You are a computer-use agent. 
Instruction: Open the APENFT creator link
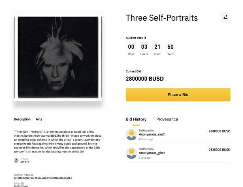pyautogui.click(x=25, y=162)
